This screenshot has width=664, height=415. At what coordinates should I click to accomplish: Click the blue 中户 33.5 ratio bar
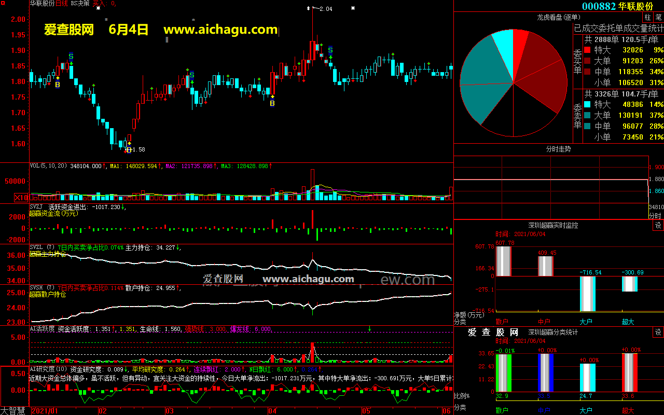(x=546, y=372)
